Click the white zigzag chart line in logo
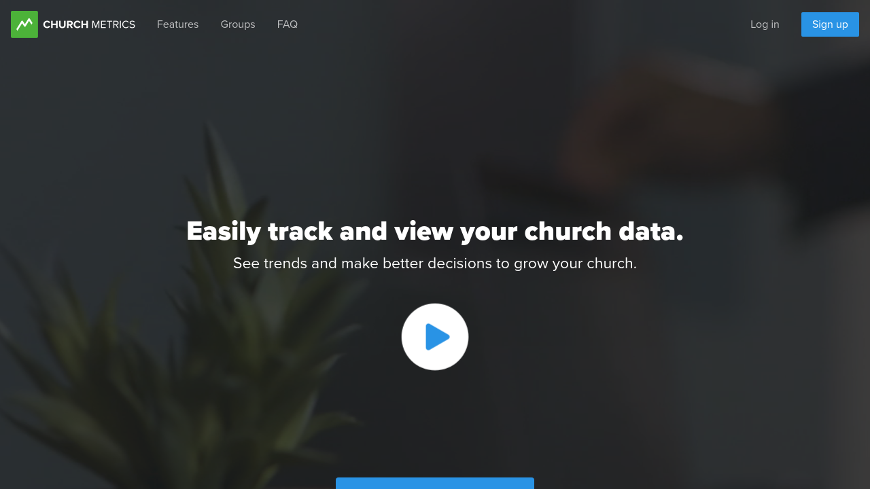 click(x=24, y=24)
